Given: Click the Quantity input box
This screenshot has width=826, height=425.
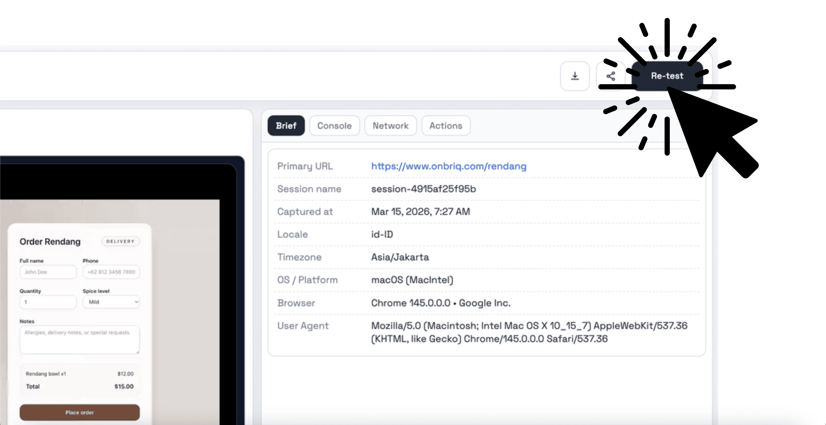Looking at the screenshot, I should (48, 302).
